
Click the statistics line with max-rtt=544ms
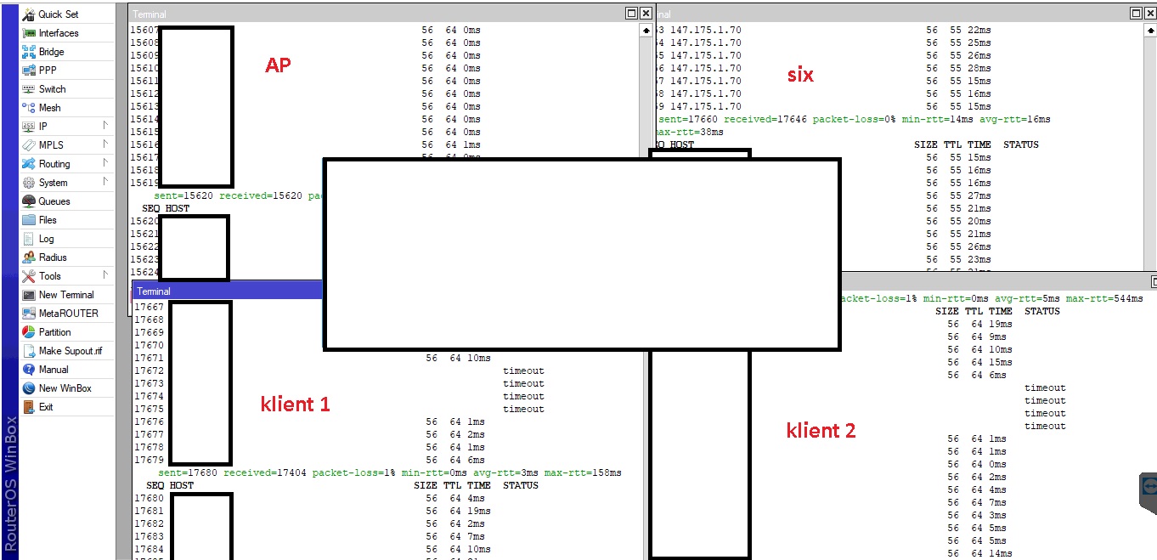(x=991, y=298)
